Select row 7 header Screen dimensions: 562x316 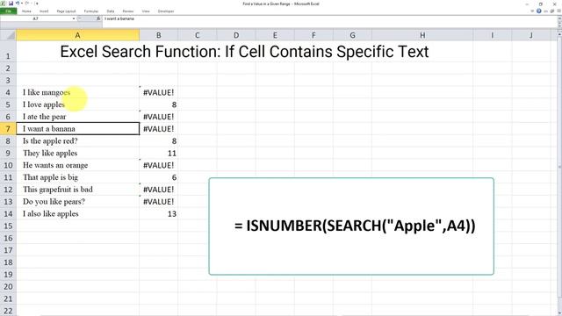pyautogui.click(x=8, y=129)
